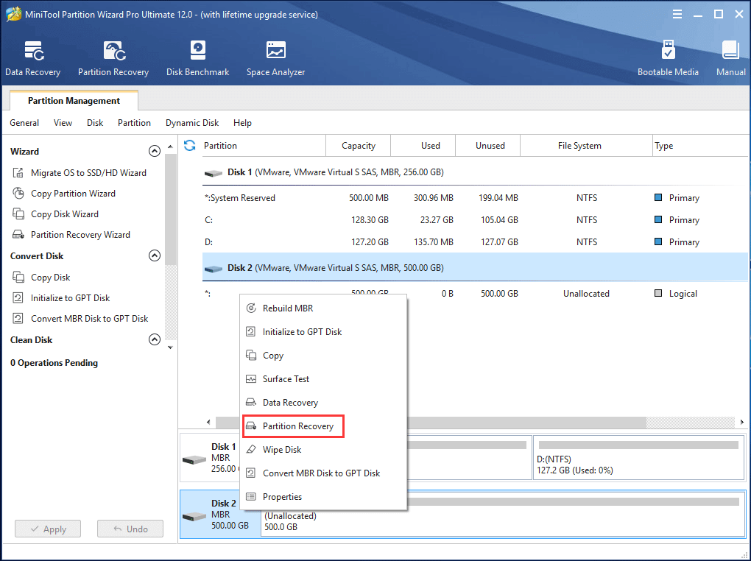Click the Undo button

130,528
